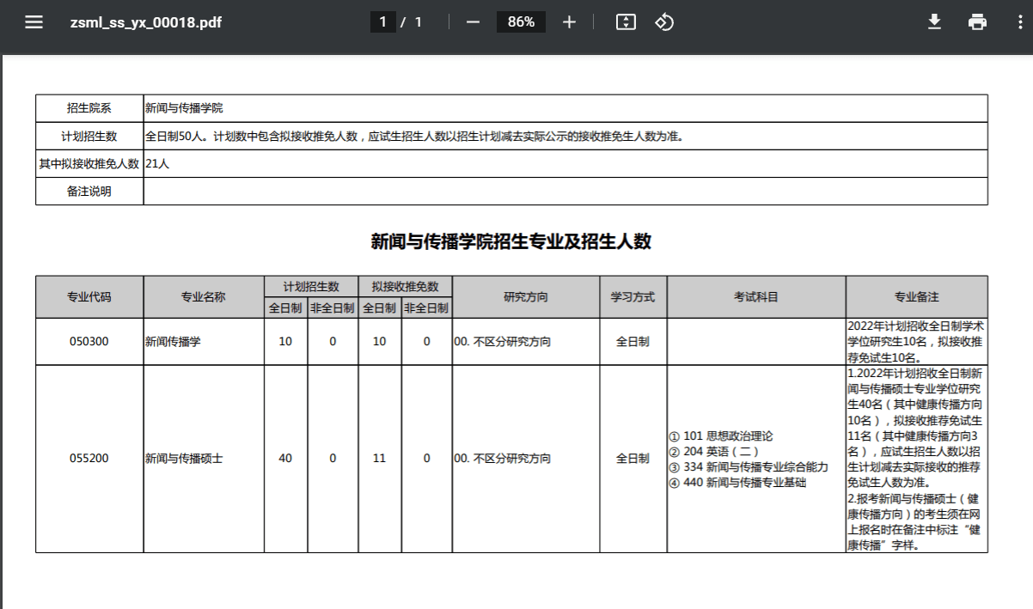Click the file name zsml_ss_yx_00018.pdf
Viewport: 1033px width, 609px height.
pyautogui.click(x=146, y=22)
